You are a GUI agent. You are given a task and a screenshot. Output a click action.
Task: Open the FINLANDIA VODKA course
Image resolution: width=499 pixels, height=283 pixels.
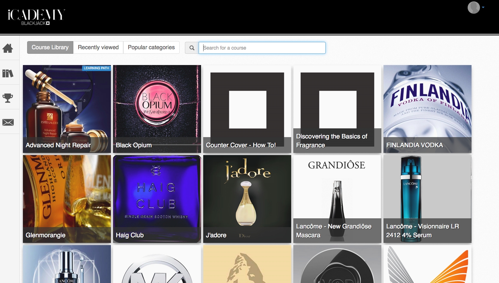tap(428, 109)
